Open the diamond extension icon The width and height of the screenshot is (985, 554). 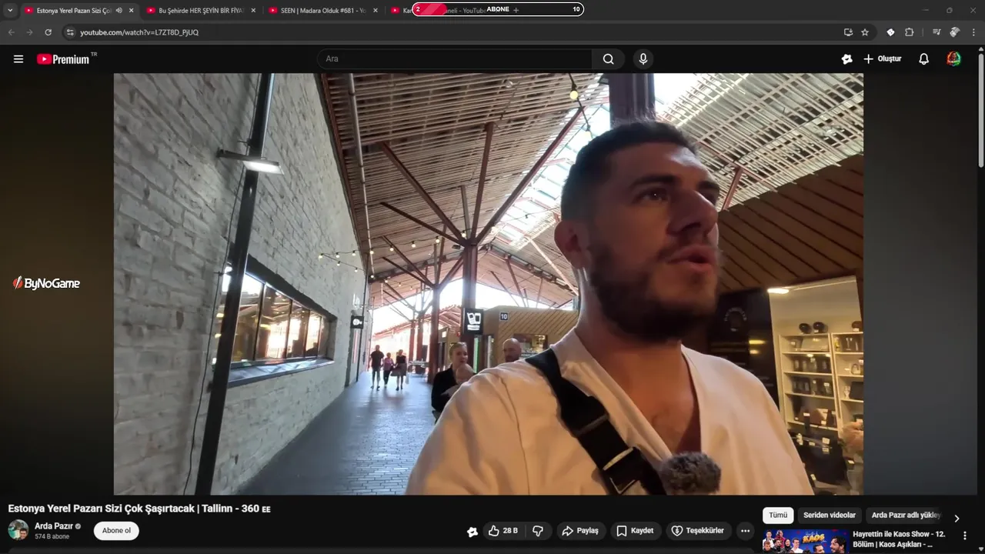coord(890,32)
